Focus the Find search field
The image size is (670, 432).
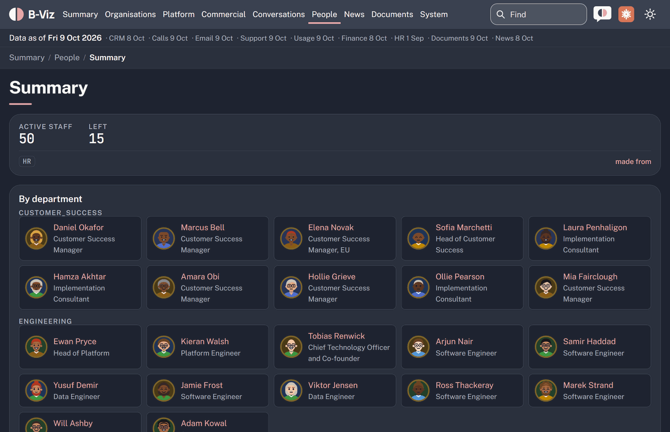click(539, 14)
